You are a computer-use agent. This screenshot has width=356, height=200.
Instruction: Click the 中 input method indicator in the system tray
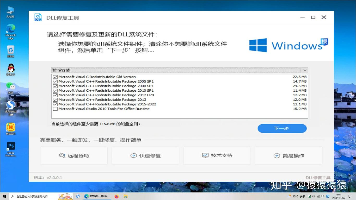click(323, 196)
